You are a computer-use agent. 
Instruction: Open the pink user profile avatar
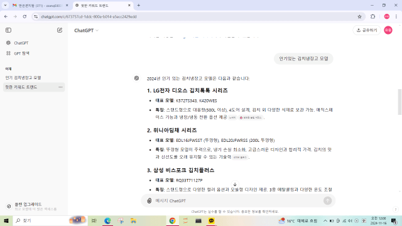[x=388, y=30]
